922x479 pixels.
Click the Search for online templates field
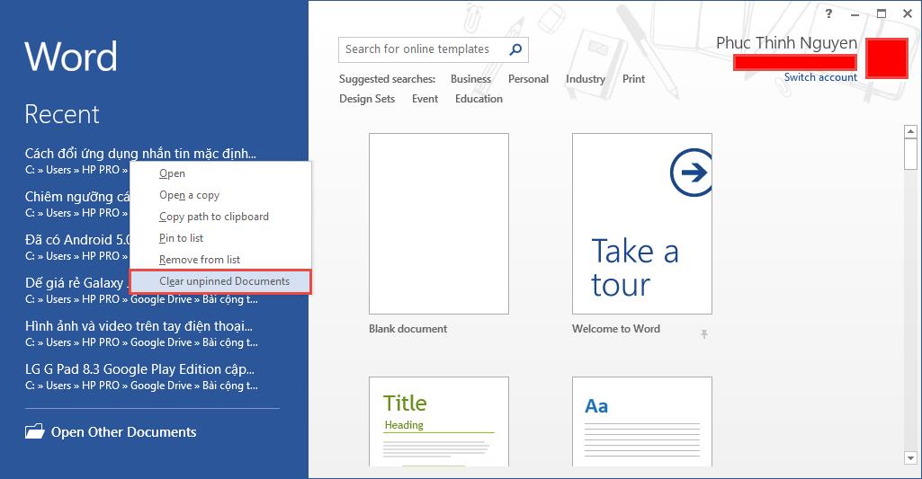(421, 49)
